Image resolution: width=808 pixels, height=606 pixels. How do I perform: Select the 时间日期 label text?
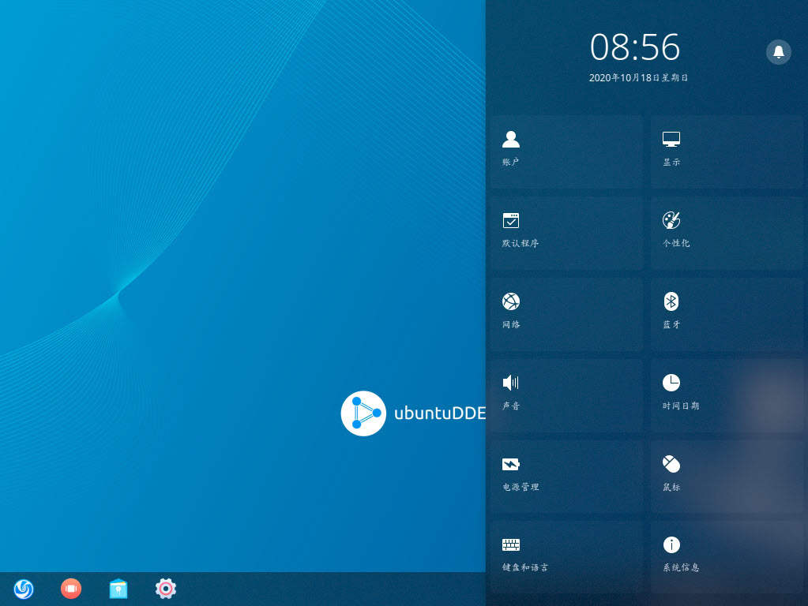tap(681, 406)
